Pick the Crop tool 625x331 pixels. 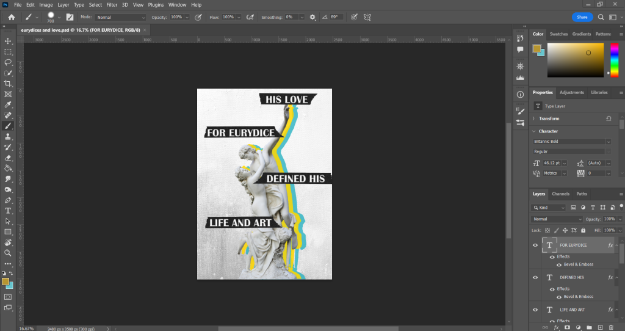coord(8,84)
